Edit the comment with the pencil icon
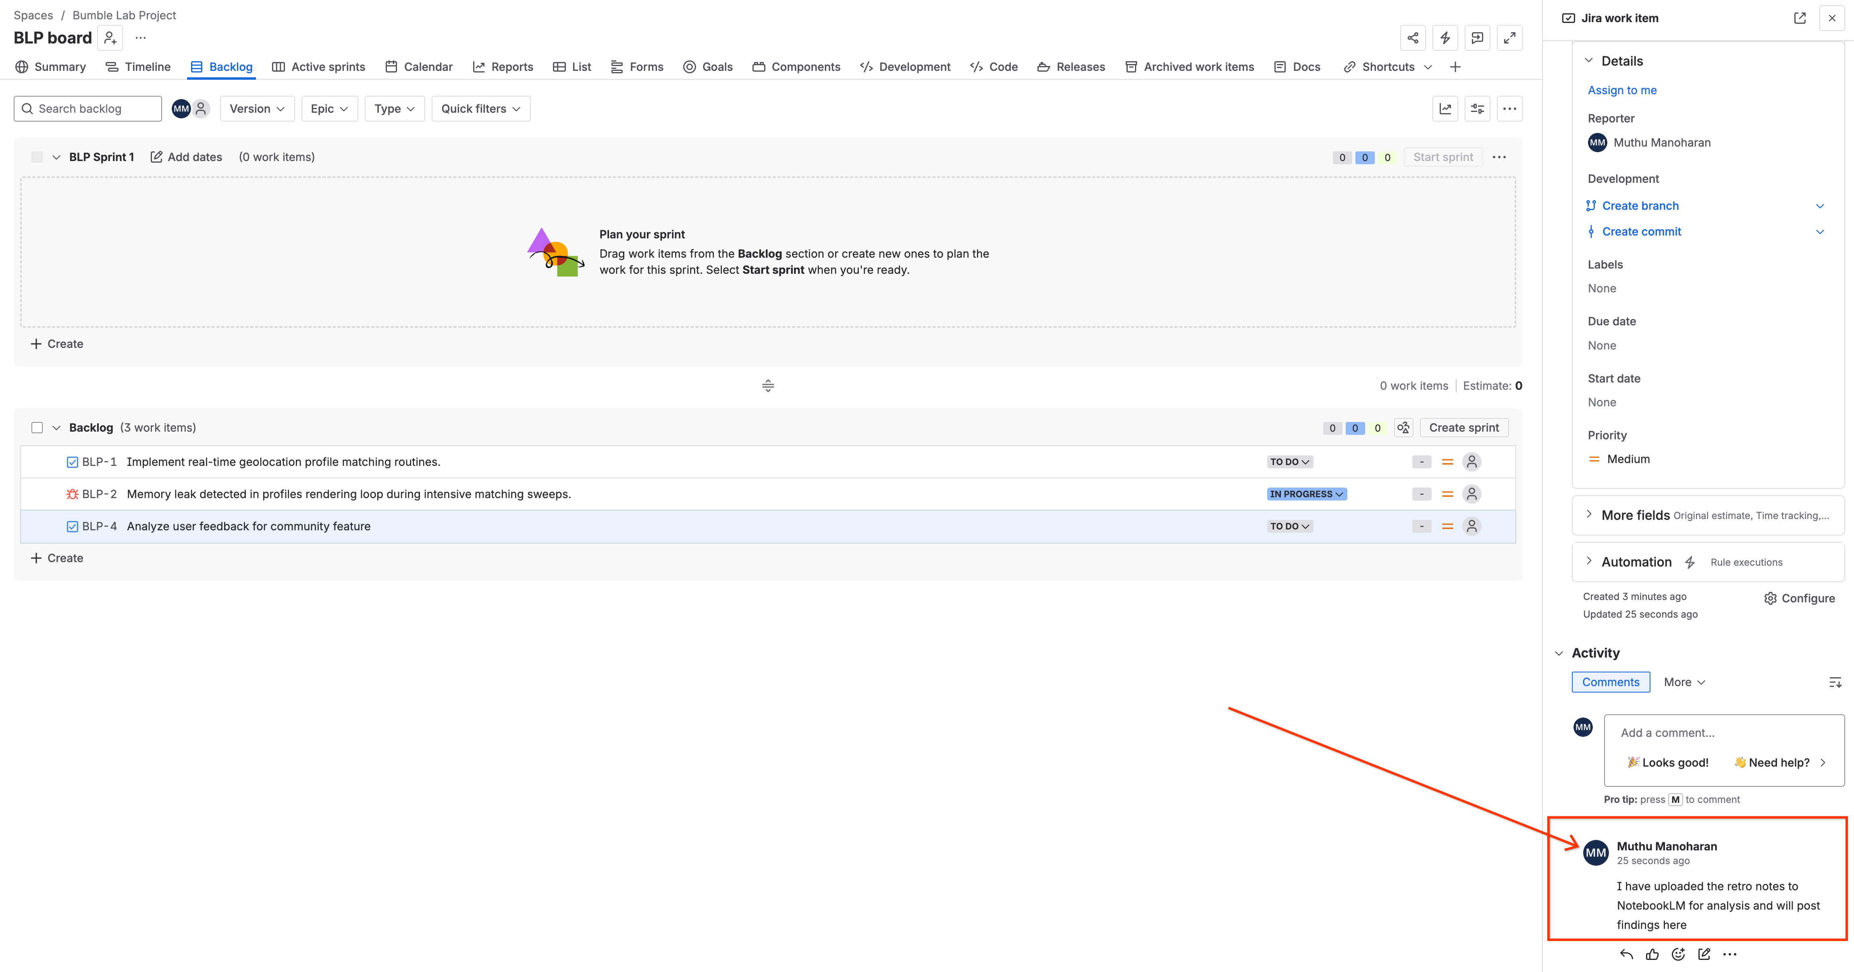 pos(1704,954)
